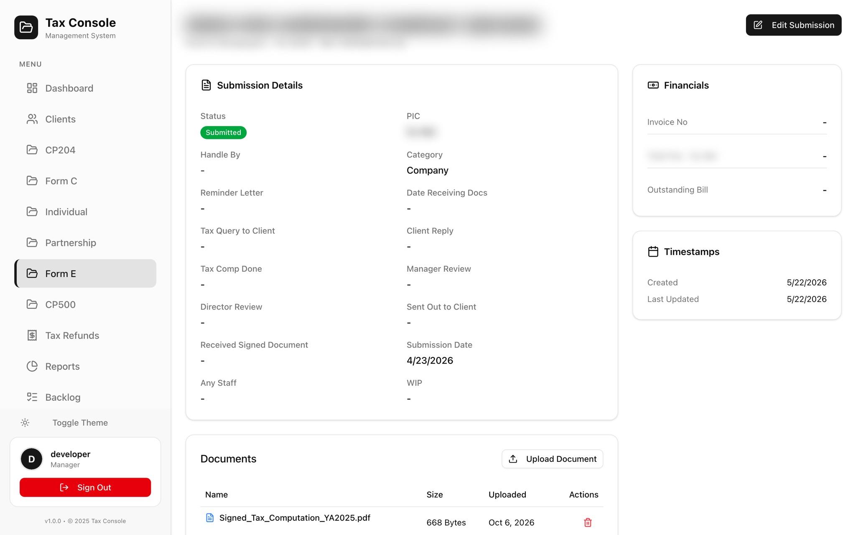The height and width of the screenshot is (535, 856).
Task: Click the Oct 6, 2026 uploaded cell
Action: click(511, 522)
